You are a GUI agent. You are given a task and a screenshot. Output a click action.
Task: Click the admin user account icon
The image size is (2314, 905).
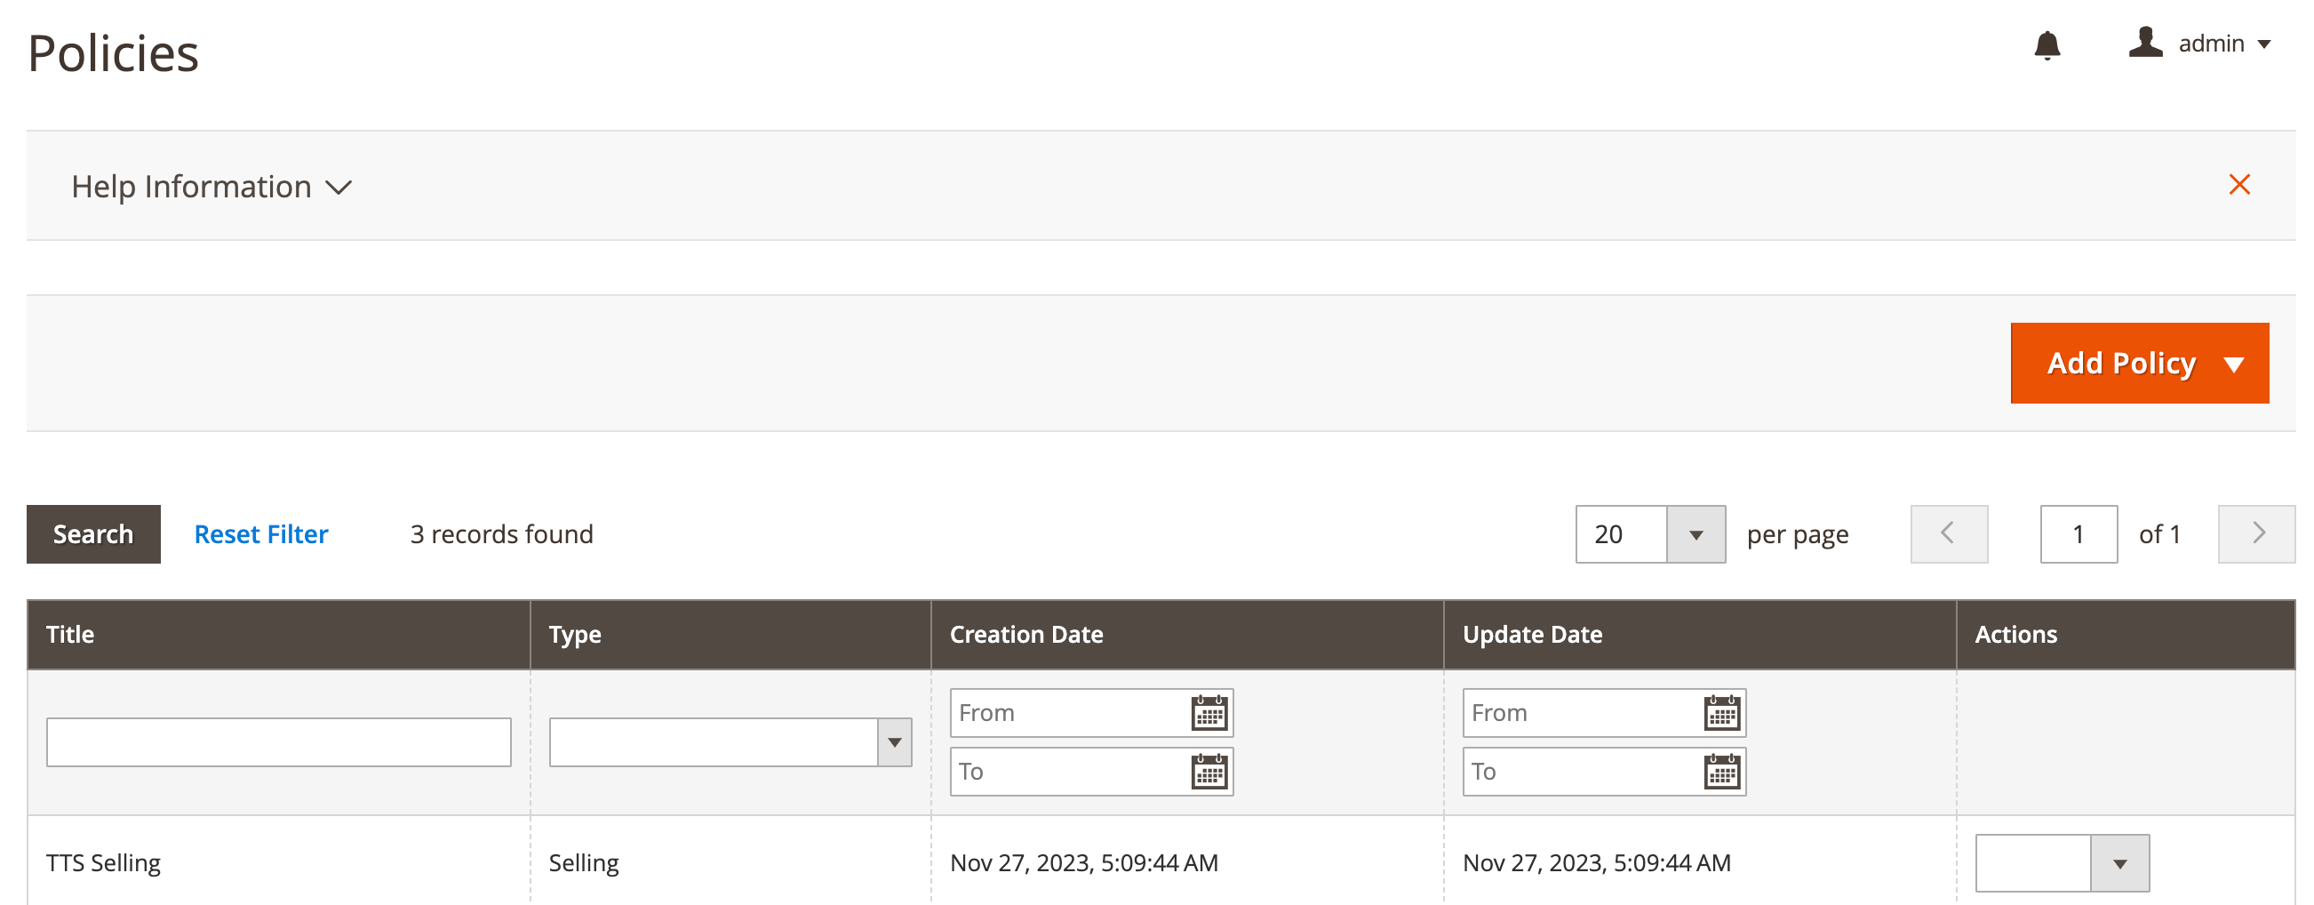click(x=2145, y=44)
